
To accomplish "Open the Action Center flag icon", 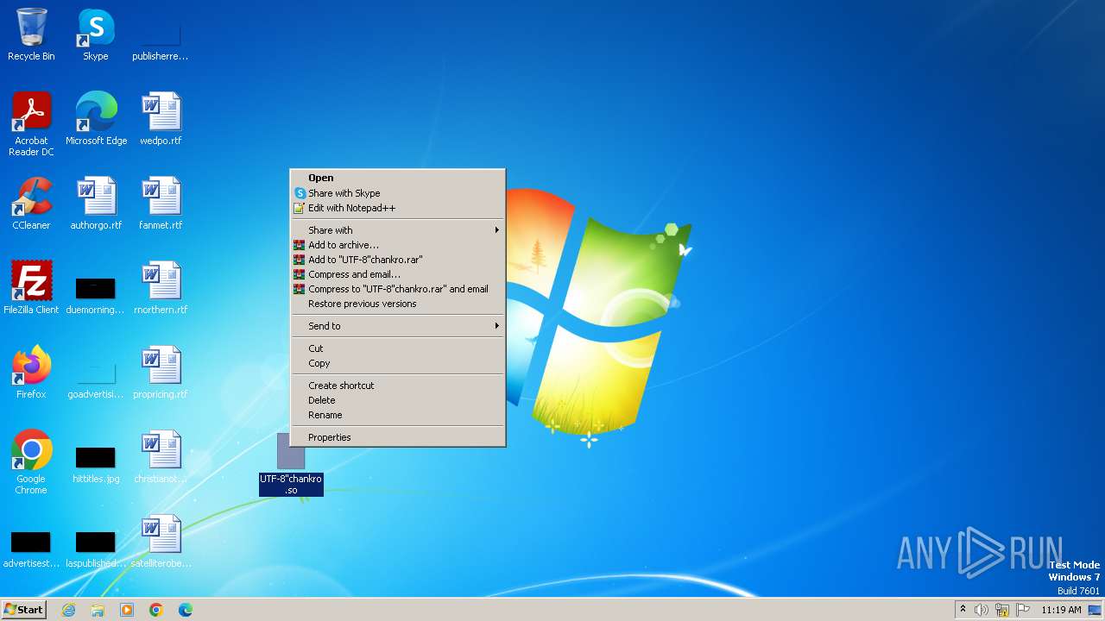I will (x=1023, y=610).
